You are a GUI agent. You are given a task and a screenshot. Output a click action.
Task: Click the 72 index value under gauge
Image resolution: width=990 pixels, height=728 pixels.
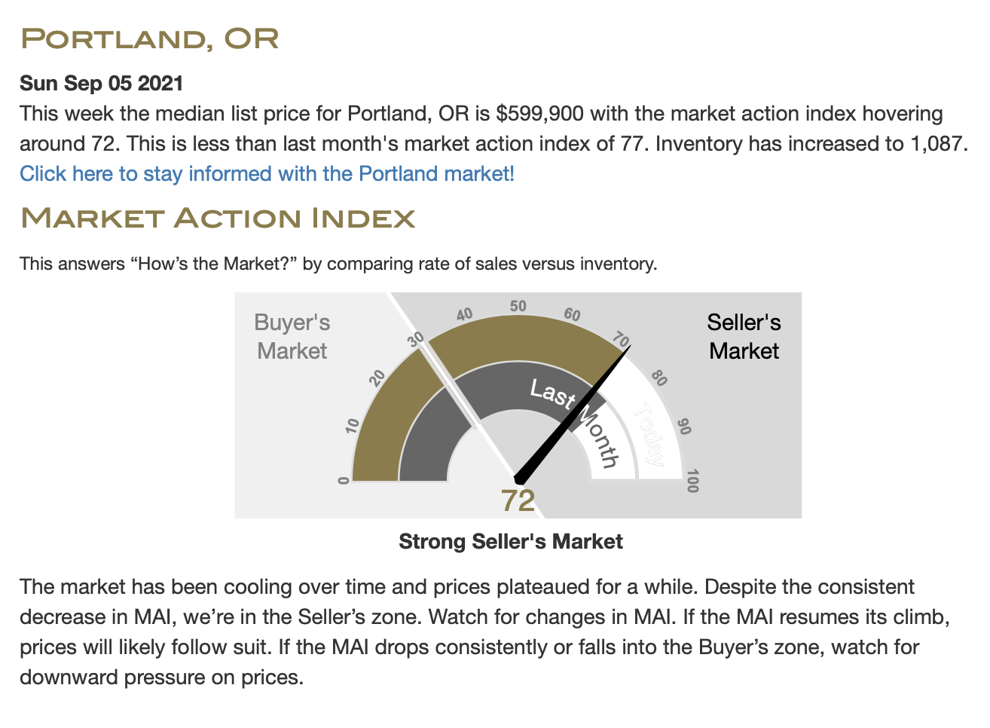point(518,500)
